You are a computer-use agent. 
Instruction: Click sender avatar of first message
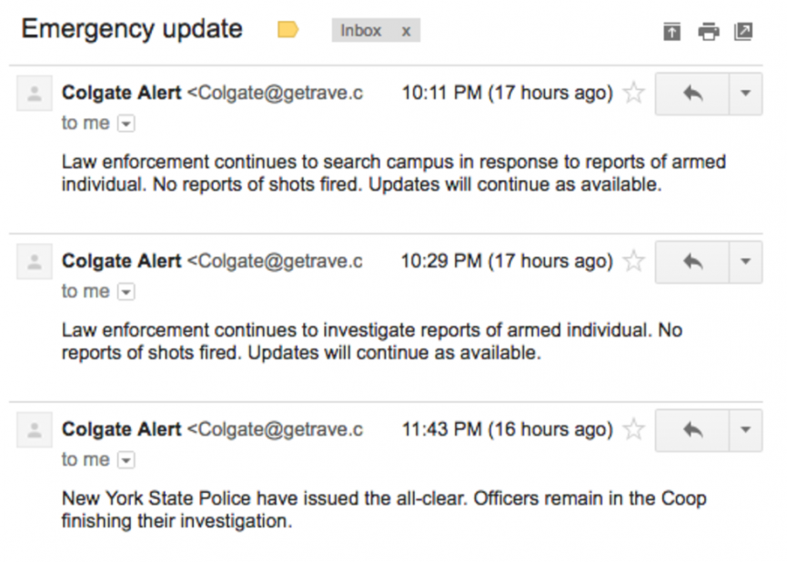click(x=35, y=94)
